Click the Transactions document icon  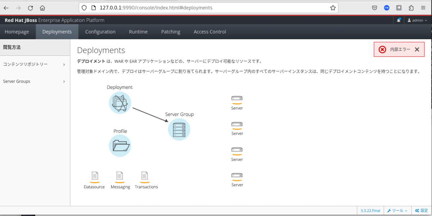pyautogui.click(x=145, y=176)
